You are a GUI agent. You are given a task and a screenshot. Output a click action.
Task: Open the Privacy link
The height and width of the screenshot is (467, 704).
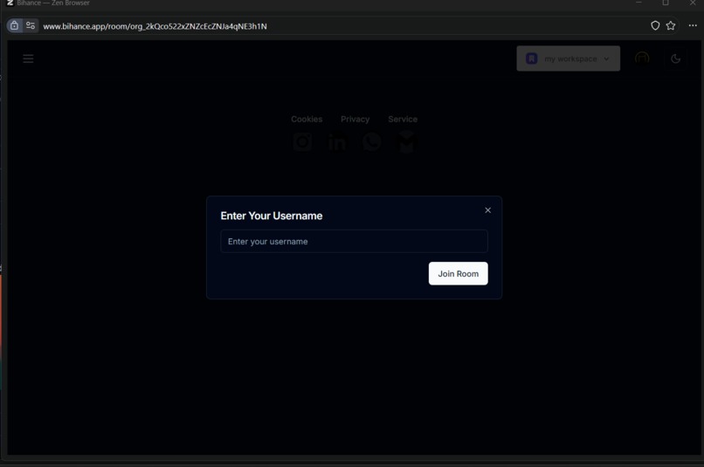(355, 120)
